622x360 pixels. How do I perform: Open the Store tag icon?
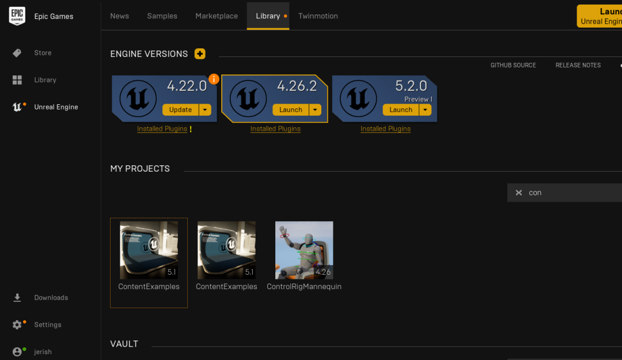point(17,53)
